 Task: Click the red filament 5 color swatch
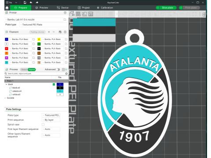(7, 48)
